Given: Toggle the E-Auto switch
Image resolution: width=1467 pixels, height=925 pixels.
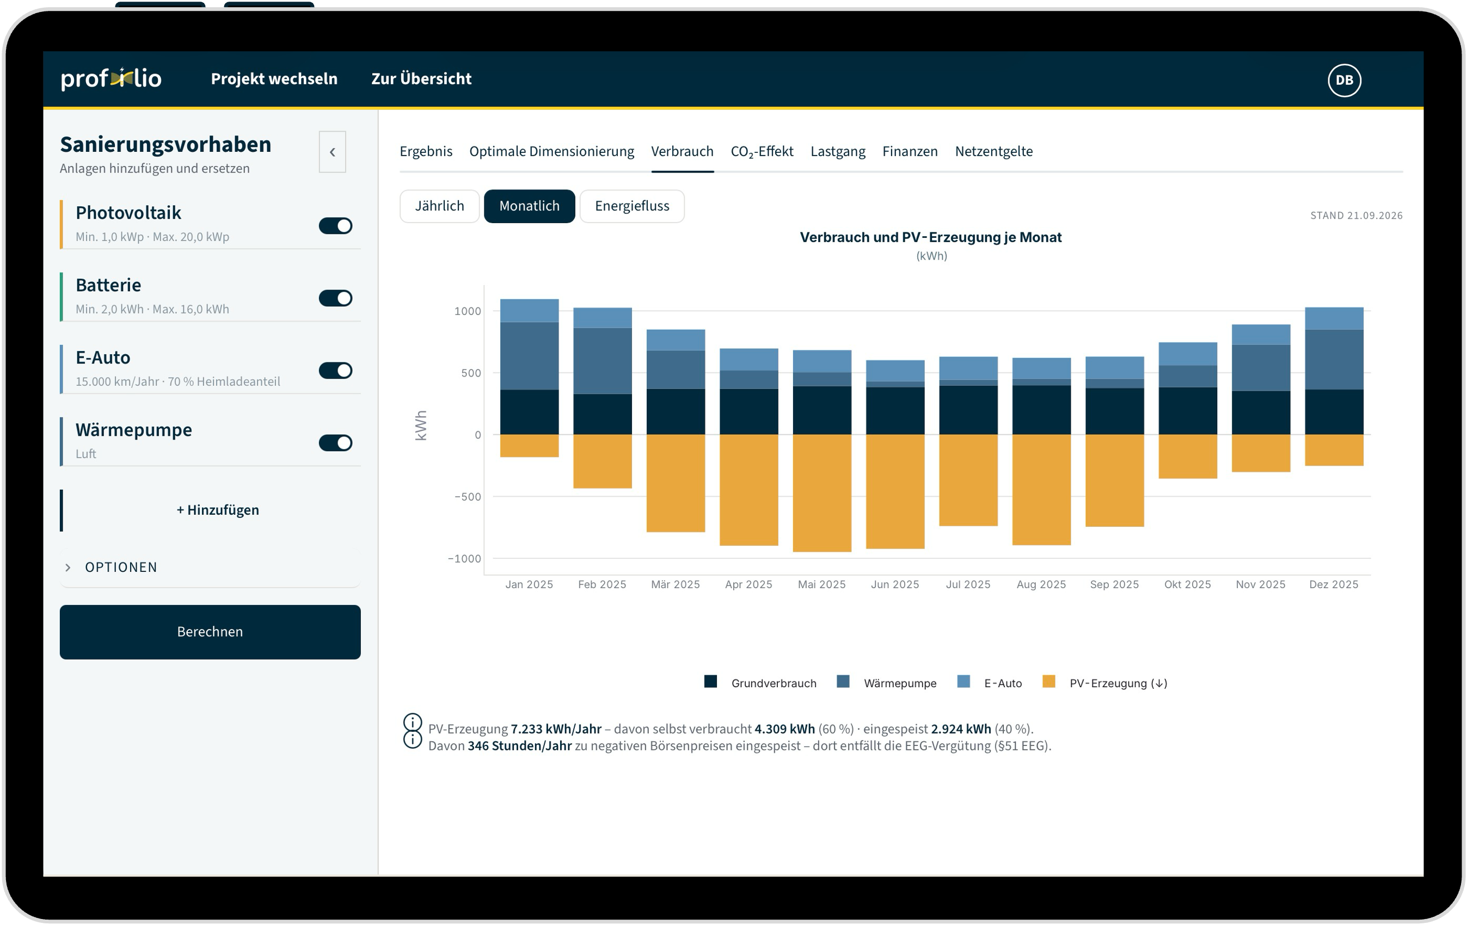Looking at the screenshot, I should [x=336, y=371].
